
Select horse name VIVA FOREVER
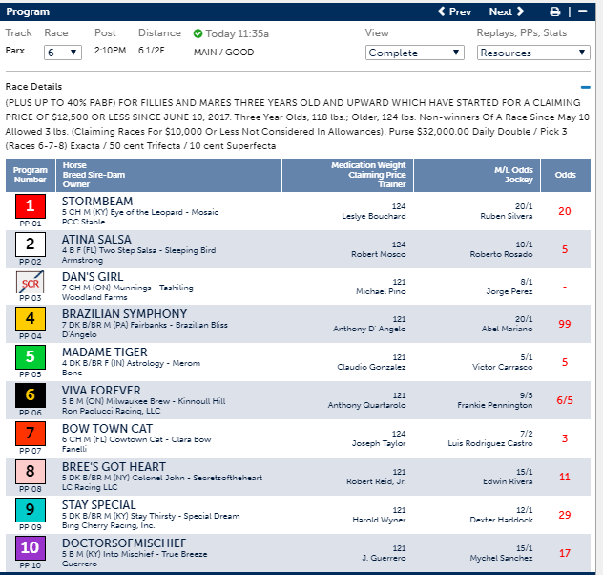101,391
